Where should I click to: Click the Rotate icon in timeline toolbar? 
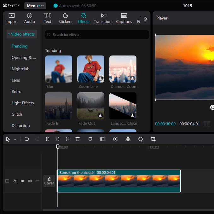141,139
